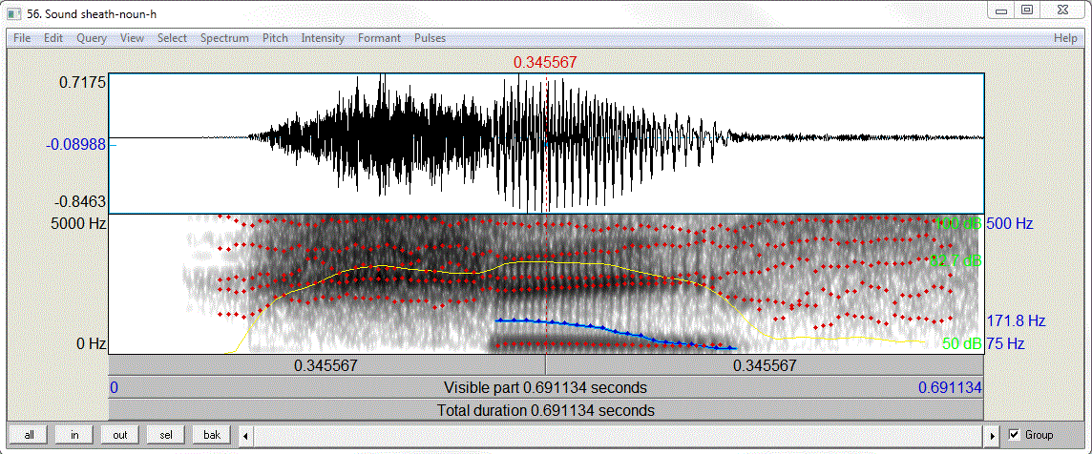This screenshot has width=1092, height=454.
Task: Click the 'bak' zoom button
Action: point(212,435)
